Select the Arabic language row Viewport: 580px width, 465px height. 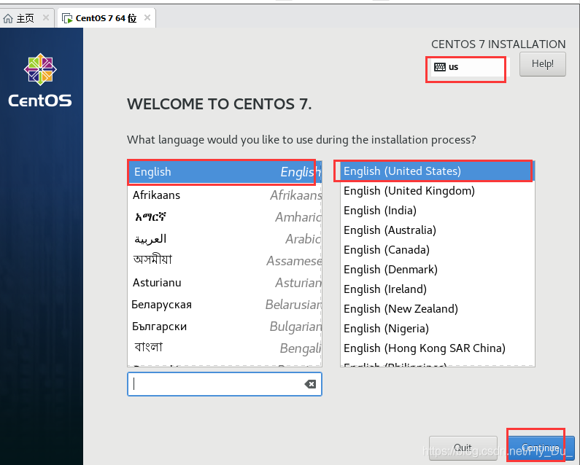(x=225, y=239)
